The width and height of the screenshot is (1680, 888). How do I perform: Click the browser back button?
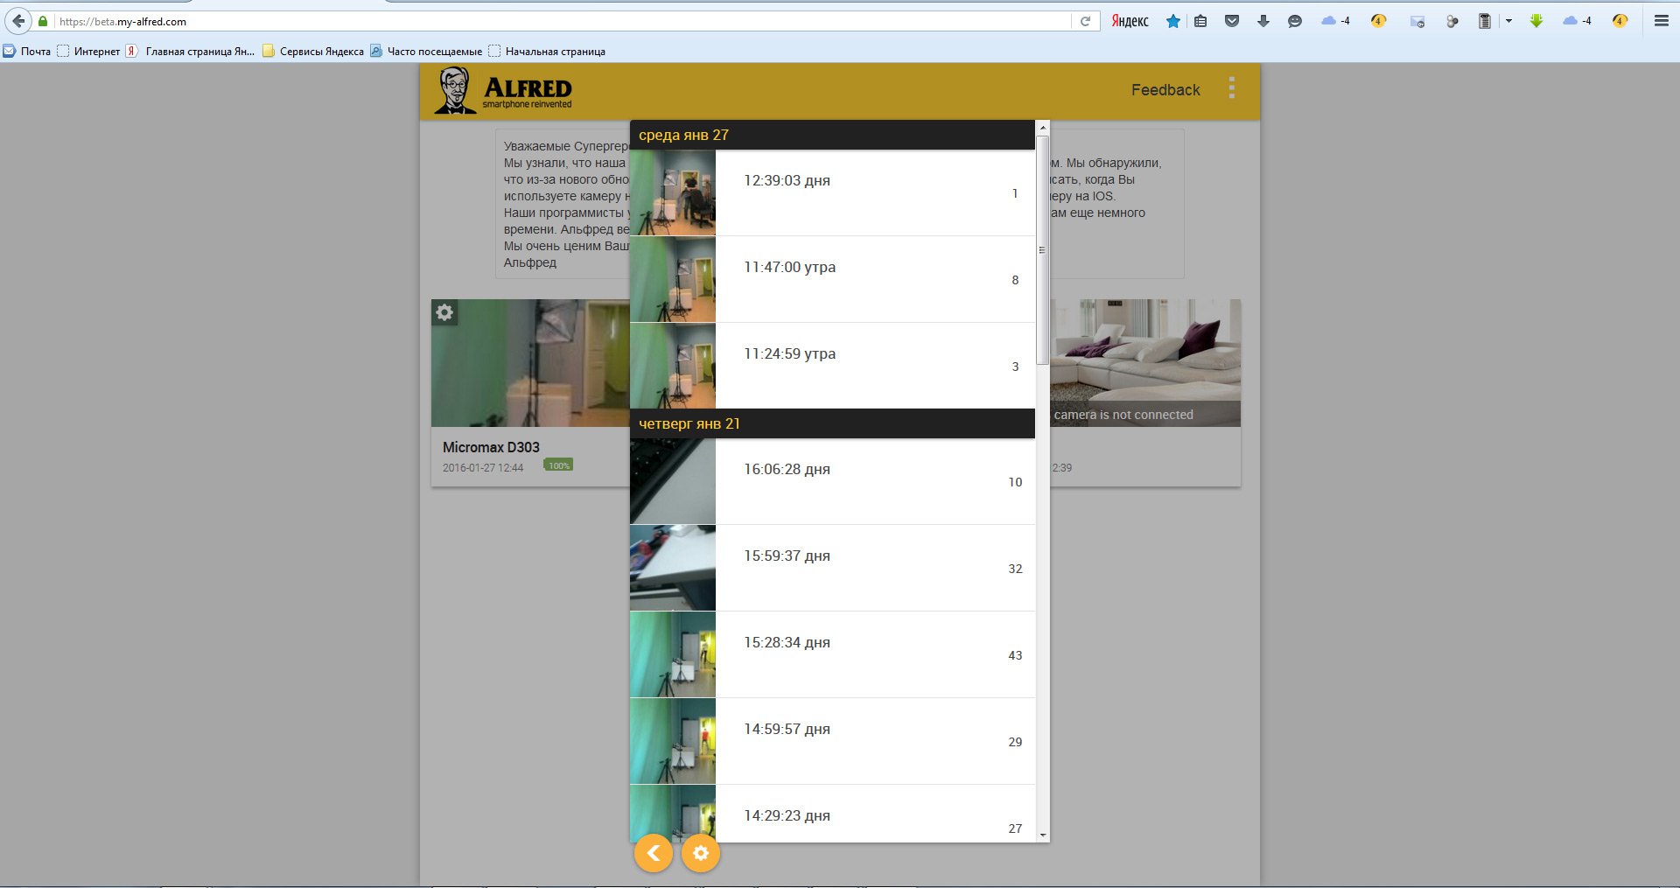(x=18, y=21)
